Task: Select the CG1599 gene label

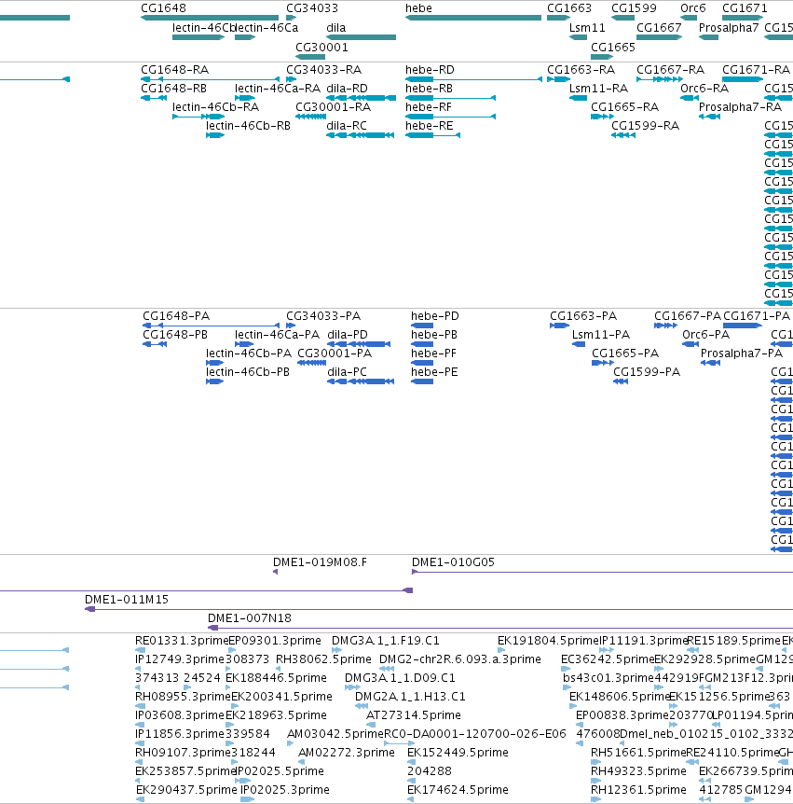Action: pyautogui.click(x=634, y=8)
